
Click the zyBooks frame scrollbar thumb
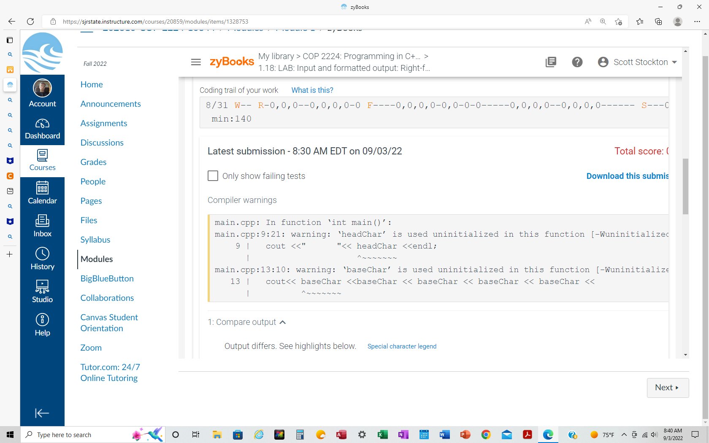tap(685, 186)
